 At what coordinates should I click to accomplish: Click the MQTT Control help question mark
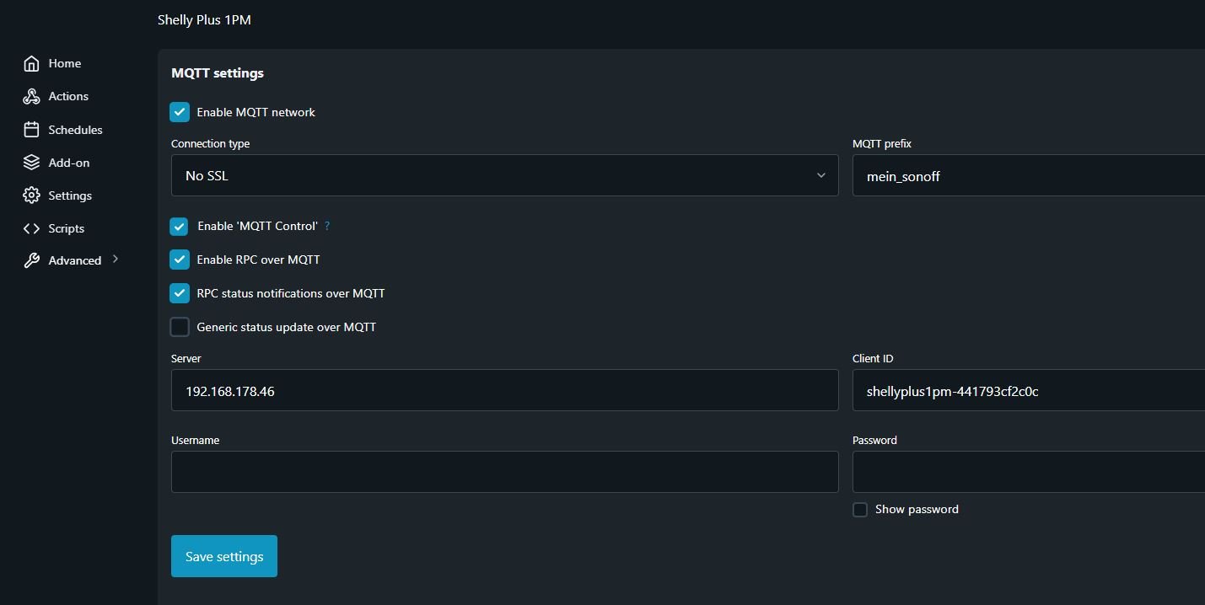point(327,226)
